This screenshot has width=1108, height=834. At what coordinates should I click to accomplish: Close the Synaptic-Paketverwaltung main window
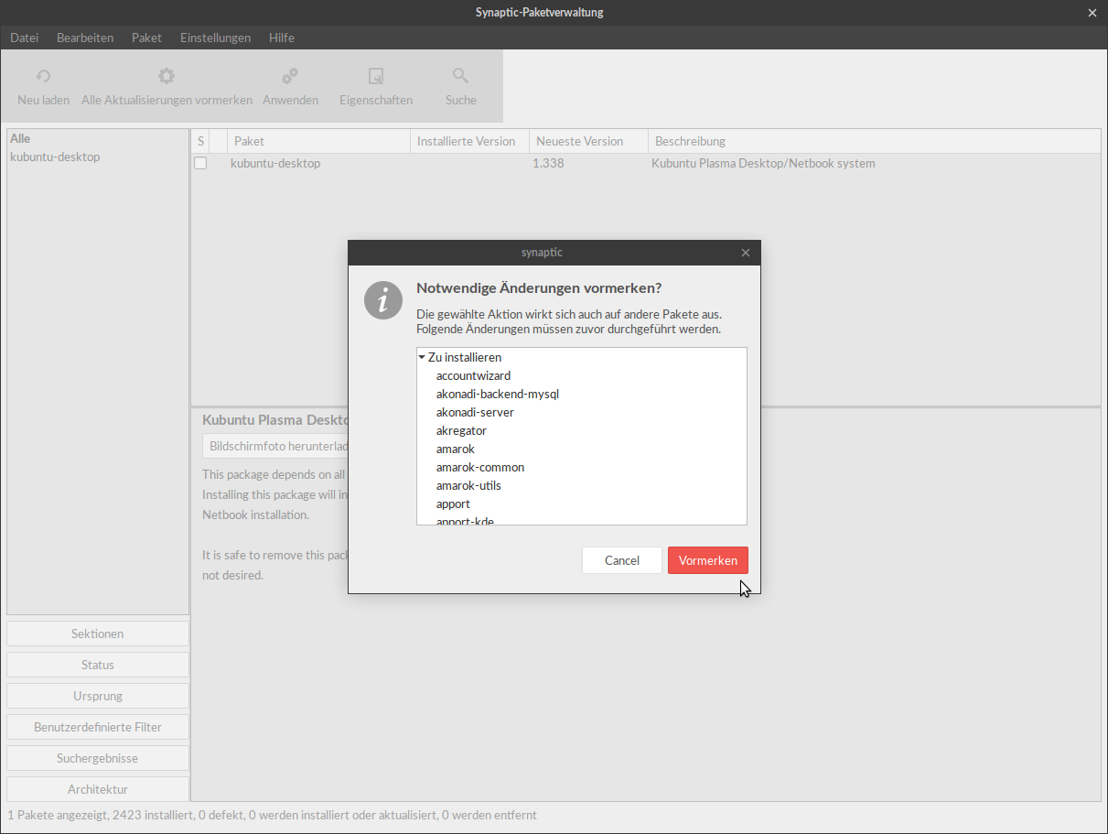coord(1092,13)
